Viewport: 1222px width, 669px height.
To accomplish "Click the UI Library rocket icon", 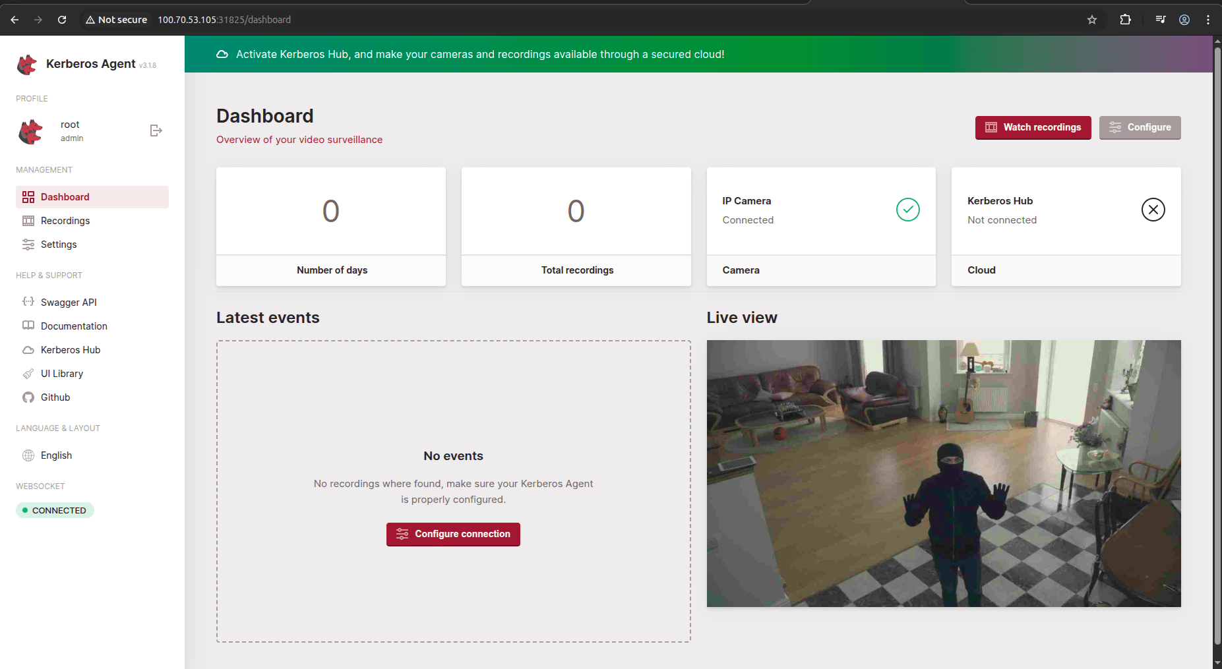I will [28, 374].
